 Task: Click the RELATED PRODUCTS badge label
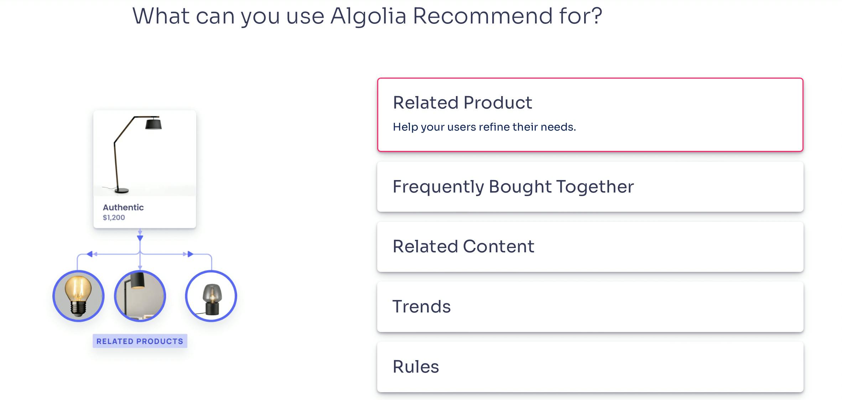[140, 341]
